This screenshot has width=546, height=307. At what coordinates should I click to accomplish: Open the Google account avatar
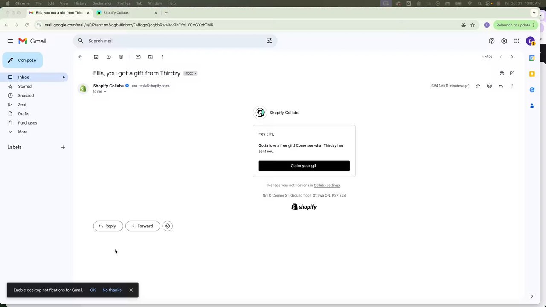click(530, 41)
